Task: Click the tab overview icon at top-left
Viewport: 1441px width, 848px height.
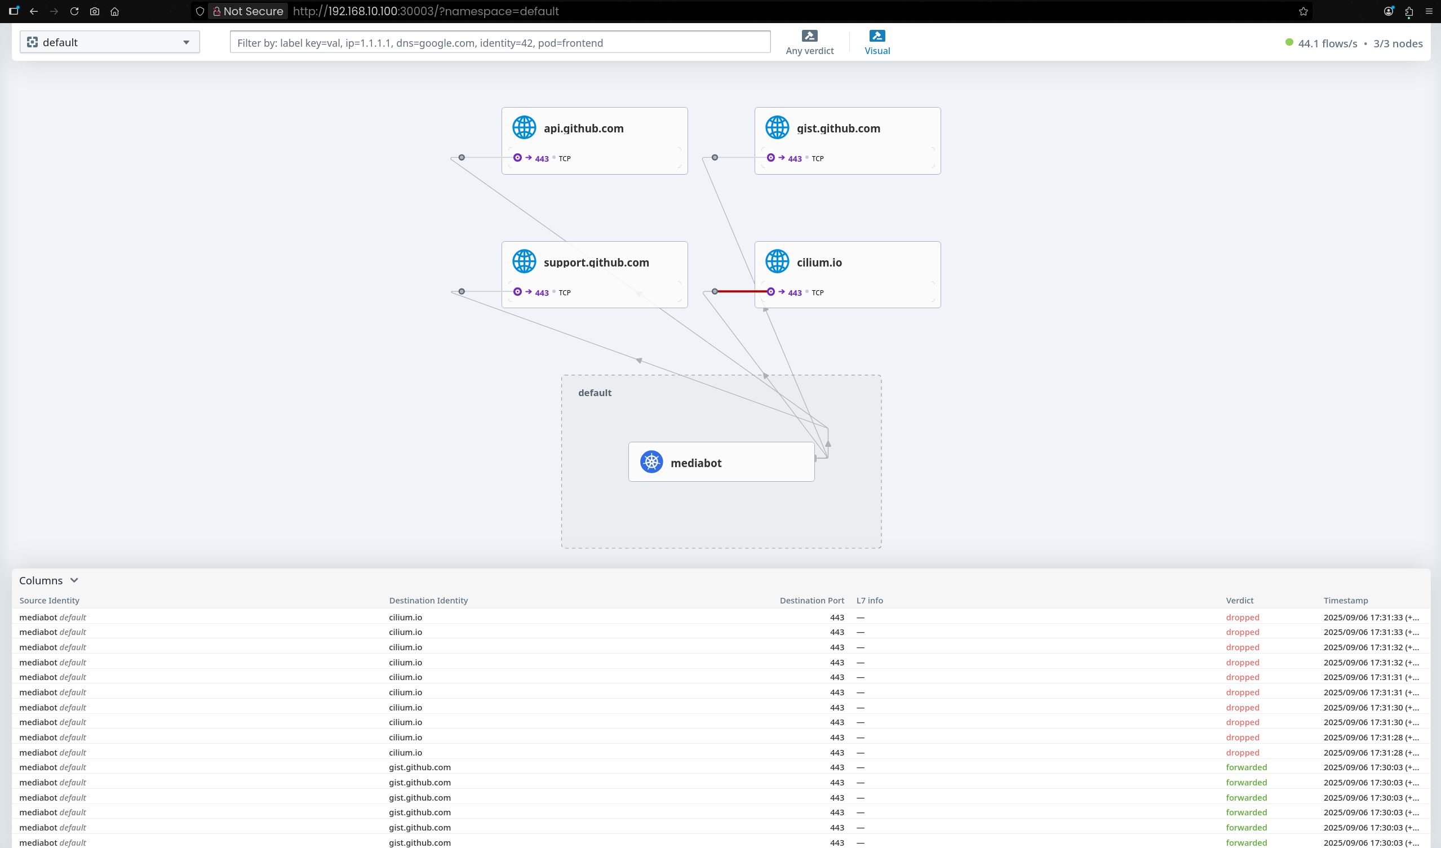Action: [x=14, y=11]
